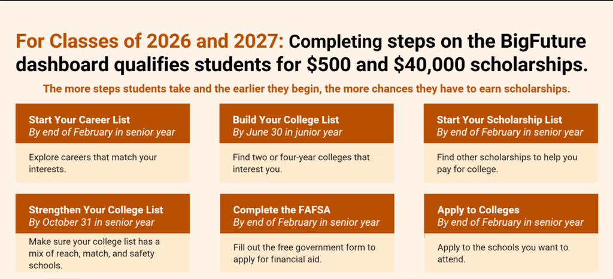The width and height of the screenshot is (613, 279).
Task: Click the Start Your Career List heading
Action: [80, 120]
